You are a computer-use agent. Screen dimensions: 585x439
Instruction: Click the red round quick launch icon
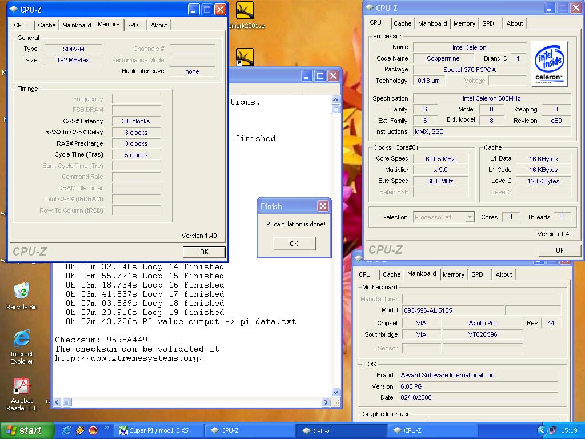93,430
